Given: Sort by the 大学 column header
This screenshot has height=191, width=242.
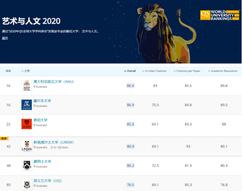Looking at the screenshot, I should click(26, 71).
